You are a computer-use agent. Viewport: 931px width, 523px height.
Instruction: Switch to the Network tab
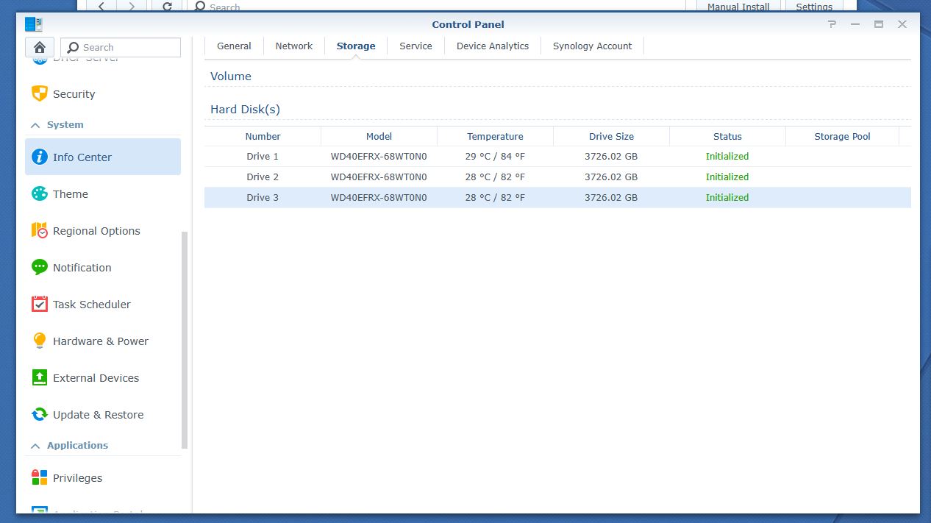pos(293,46)
